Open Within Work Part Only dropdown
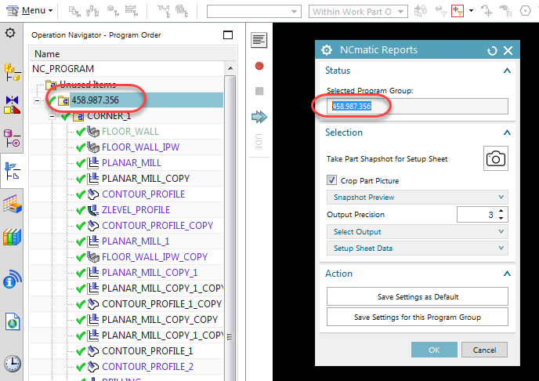This screenshot has width=539, height=381. [358, 11]
